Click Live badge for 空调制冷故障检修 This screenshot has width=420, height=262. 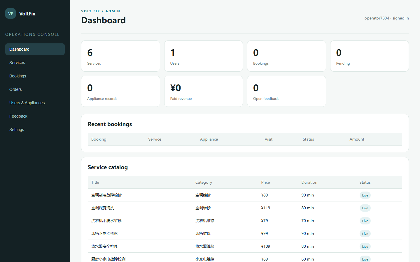(x=365, y=195)
